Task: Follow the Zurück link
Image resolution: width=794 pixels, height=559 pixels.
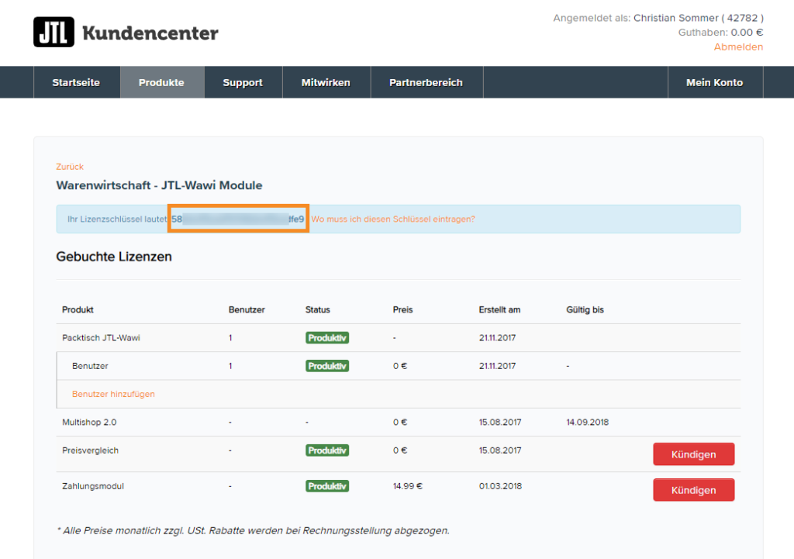Action: tap(70, 167)
